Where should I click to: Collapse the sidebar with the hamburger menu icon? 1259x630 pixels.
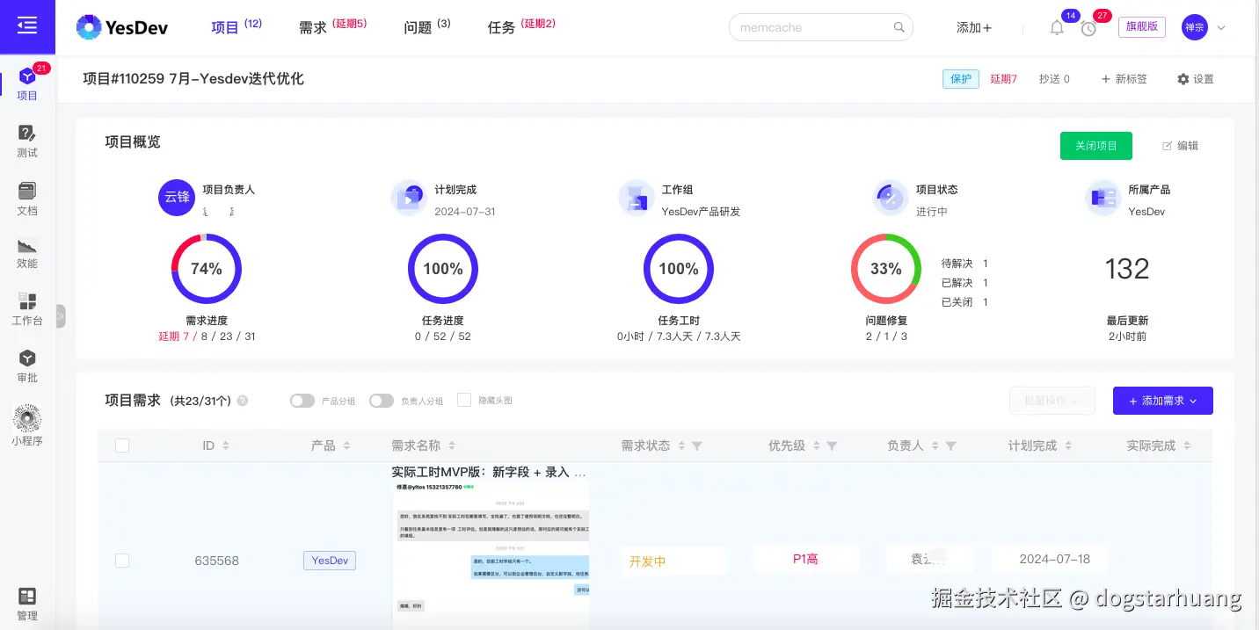click(27, 26)
